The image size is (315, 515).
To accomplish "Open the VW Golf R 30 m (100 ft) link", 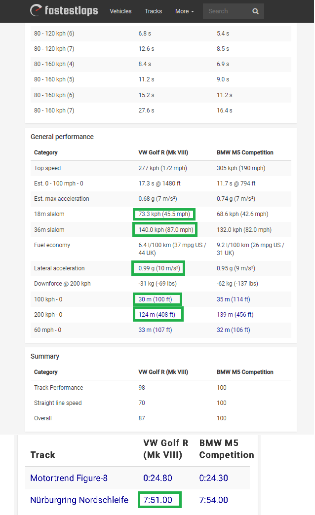I will click(155, 299).
